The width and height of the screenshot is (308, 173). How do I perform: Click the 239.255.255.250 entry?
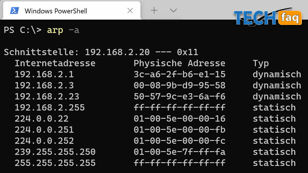pos(55,152)
